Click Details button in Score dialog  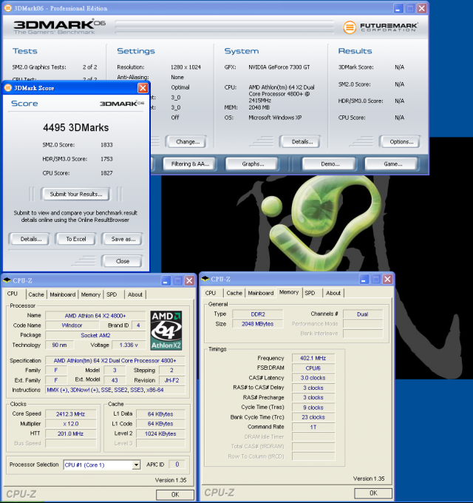31,239
